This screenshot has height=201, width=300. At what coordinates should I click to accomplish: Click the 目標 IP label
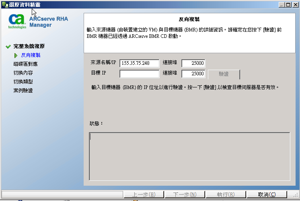click(x=99, y=73)
